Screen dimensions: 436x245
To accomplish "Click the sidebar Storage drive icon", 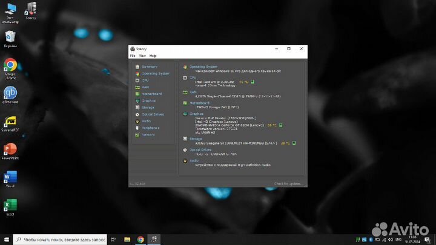I will coord(137,108).
